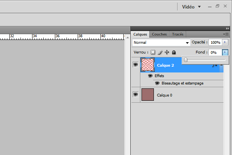The height and width of the screenshot is (155, 232).
Task: Click canvas scrollbar up arrow
Action: 128,38
